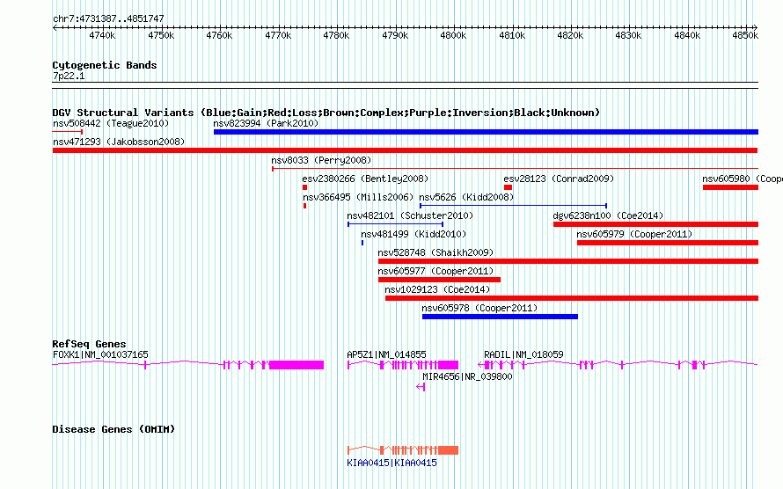Open the KIAA0415 OMIM disease gene glyph
The width and height of the screenshot is (783, 489).
[x=403, y=450]
